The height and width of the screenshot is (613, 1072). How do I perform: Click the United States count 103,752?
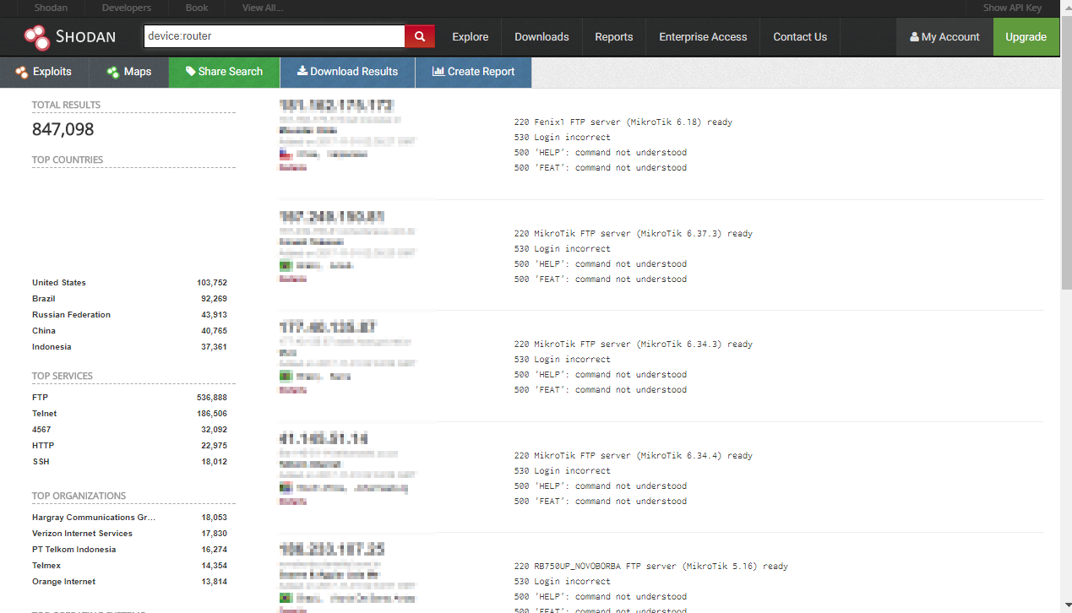coord(212,283)
